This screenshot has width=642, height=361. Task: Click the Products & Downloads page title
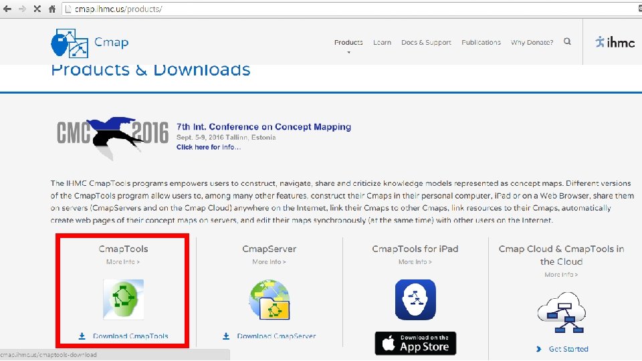[x=150, y=70]
